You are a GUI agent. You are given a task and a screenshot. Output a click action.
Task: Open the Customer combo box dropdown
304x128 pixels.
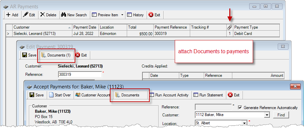[267, 115]
